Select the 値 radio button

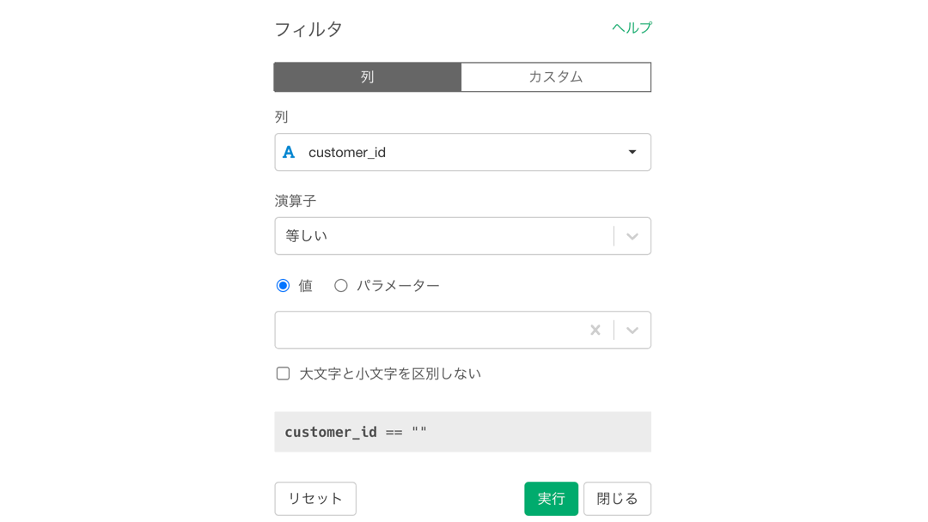[283, 286]
